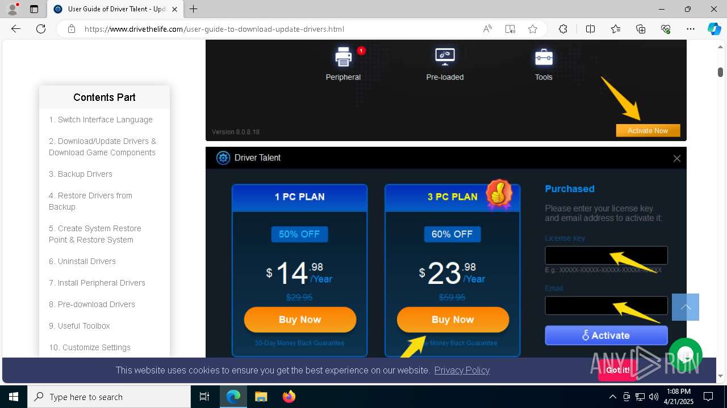This screenshot has width=727, height=408.
Task: Open Firefox from taskbar
Action: pos(289,397)
